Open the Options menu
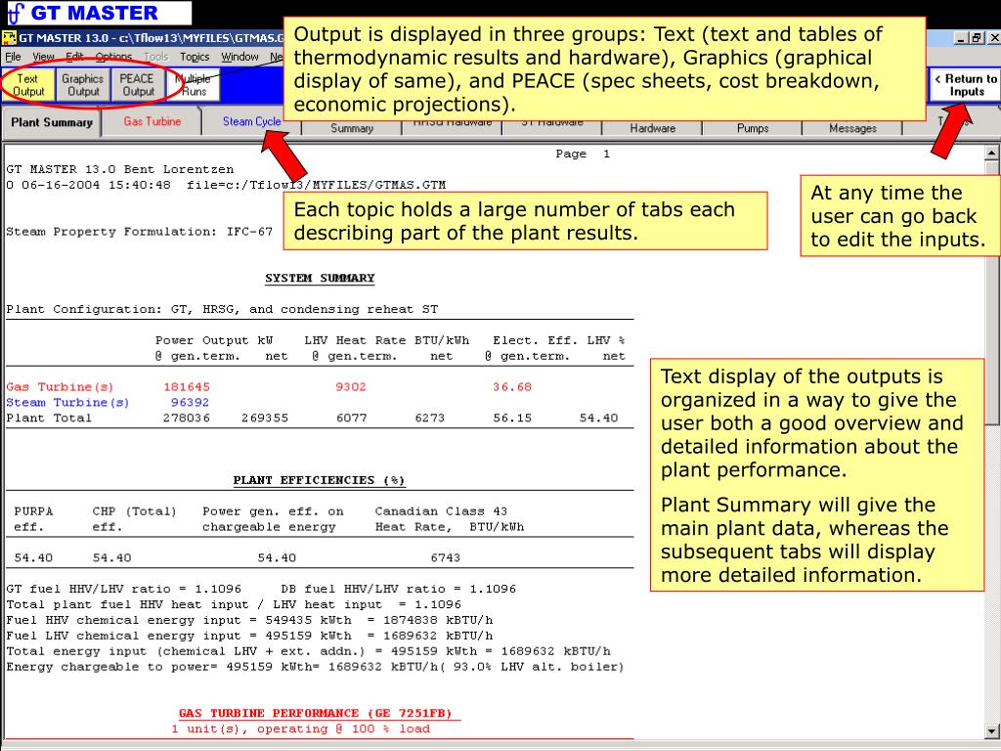Screen dimensions: 1001x751 [x=113, y=57]
